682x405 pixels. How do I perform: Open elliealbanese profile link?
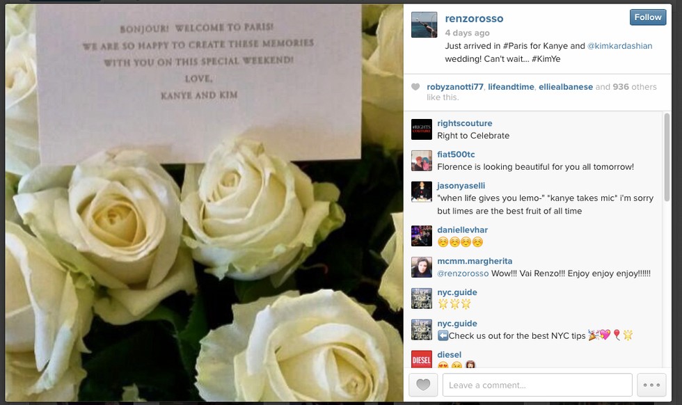point(565,86)
